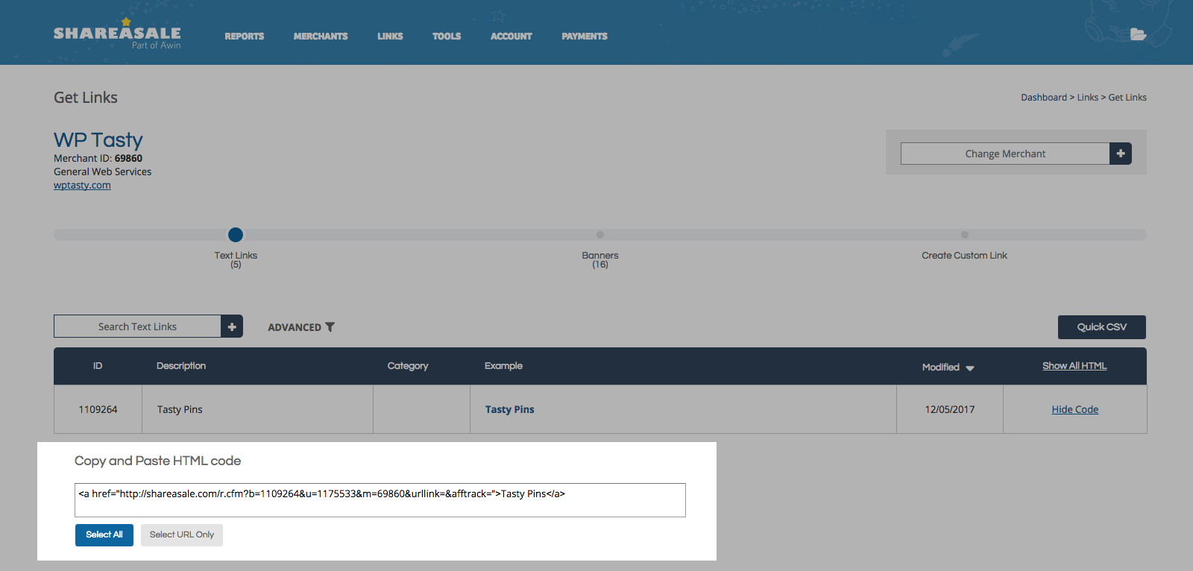Click the plus icon beside Search Text Links
Image resolution: width=1193 pixels, height=571 pixels.
(x=232, y=326)
